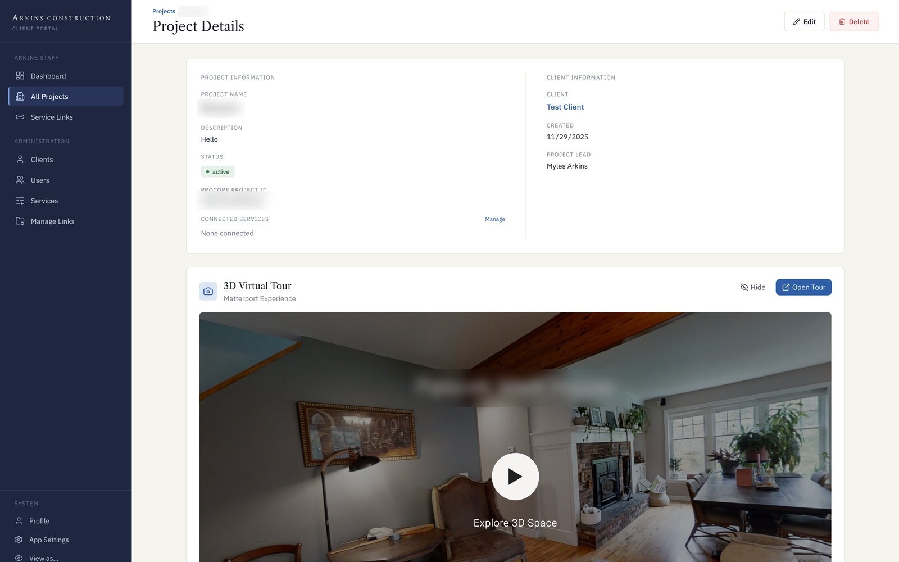Click the All Projects building icon

click(20, 96)
